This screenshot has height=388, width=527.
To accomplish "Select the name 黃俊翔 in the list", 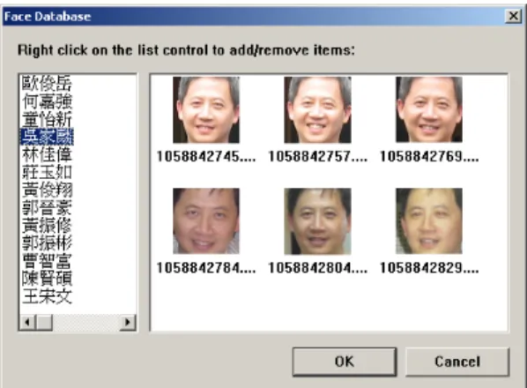I will point(47,190).
